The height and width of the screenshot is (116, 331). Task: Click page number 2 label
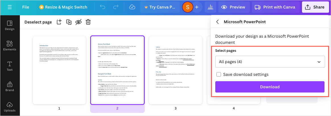(x=117, y=108)
